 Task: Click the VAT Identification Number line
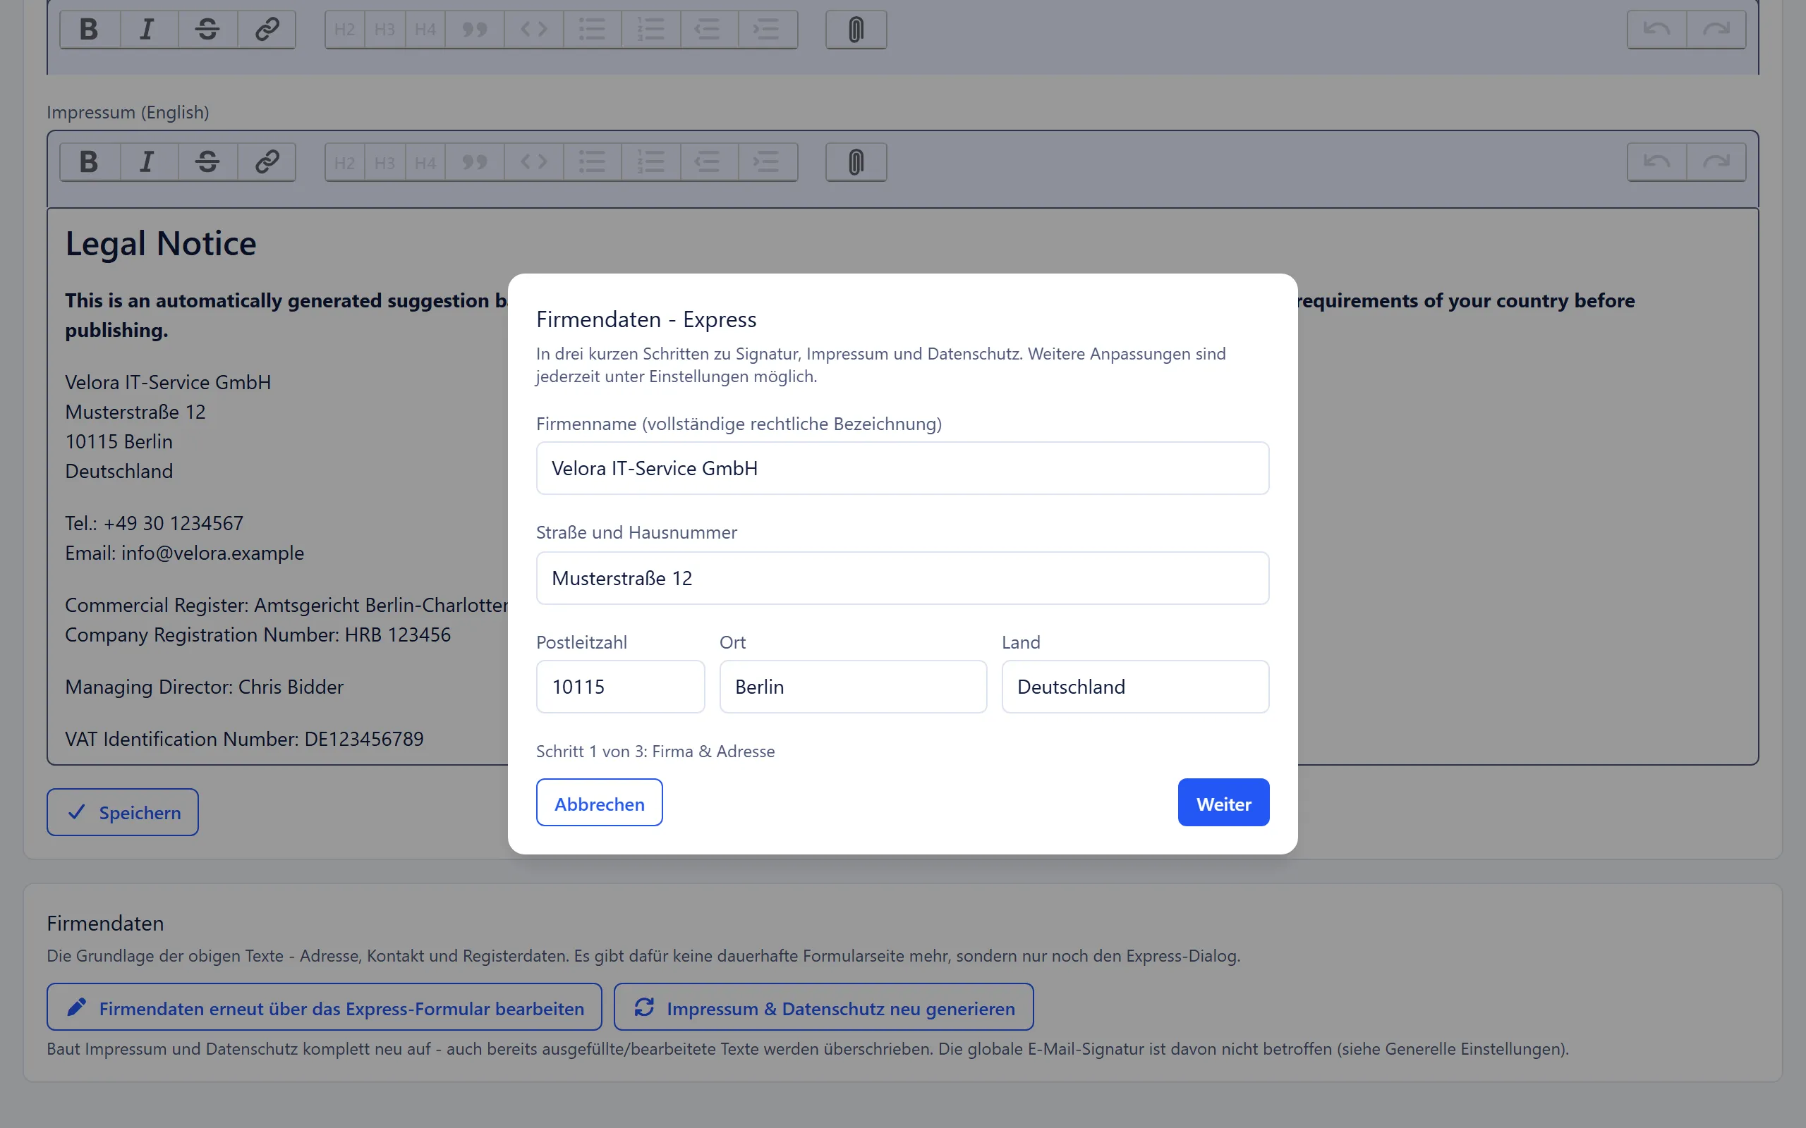(244, 740)
